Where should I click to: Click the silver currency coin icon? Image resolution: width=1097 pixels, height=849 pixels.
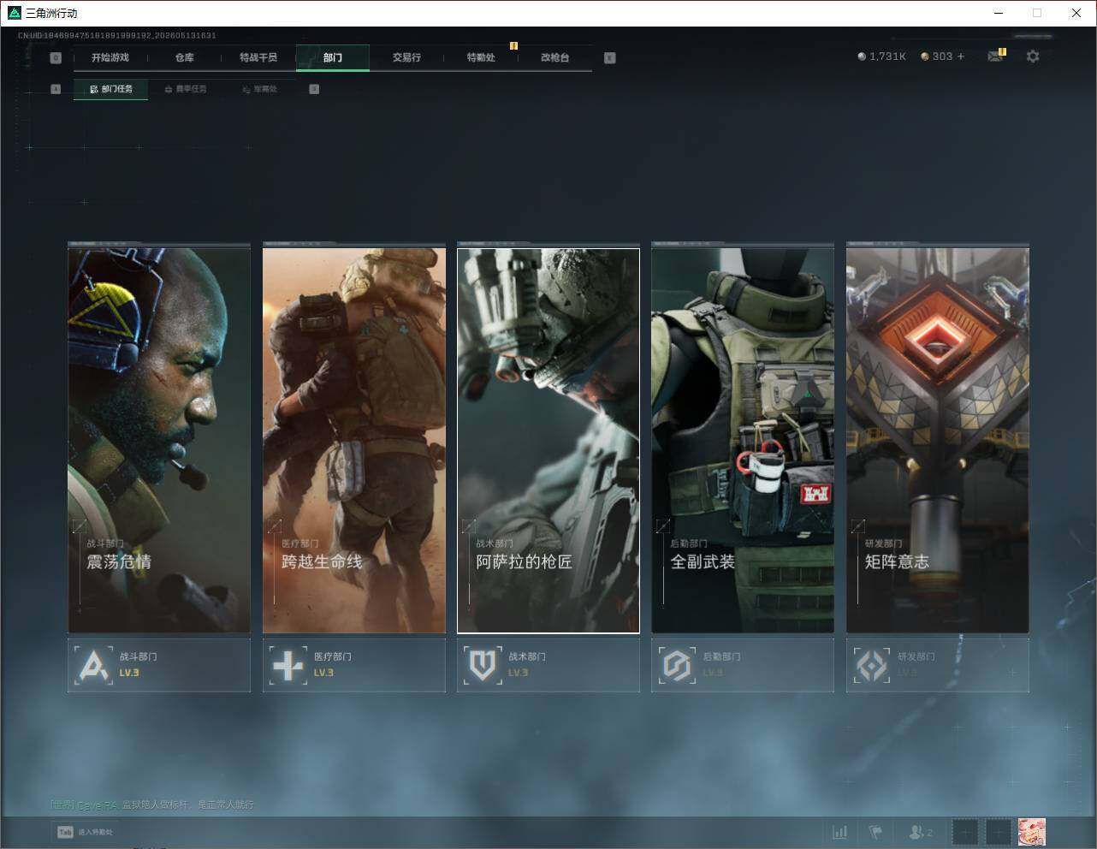tap(862, 56)
